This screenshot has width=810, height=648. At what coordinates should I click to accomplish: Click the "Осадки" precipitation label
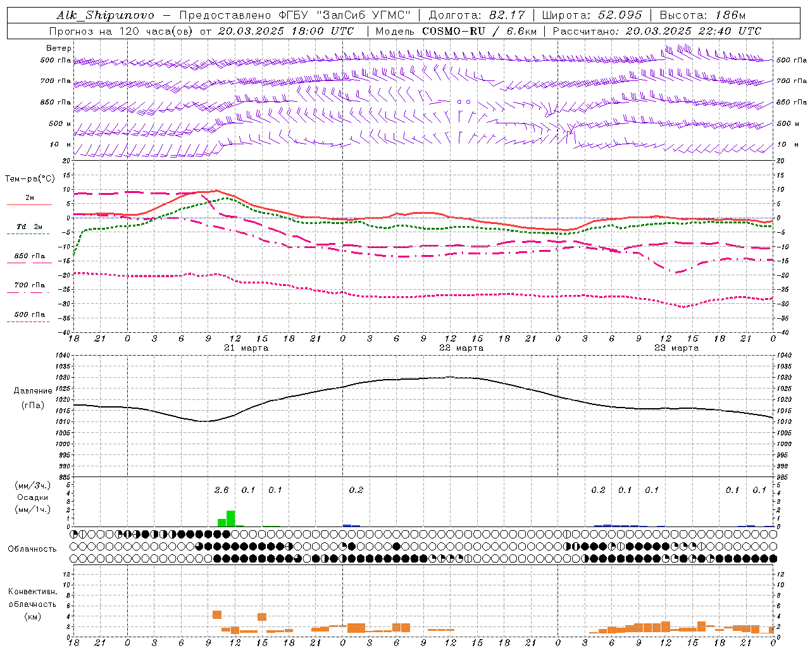pyautogui.click(x=32, y=497)
